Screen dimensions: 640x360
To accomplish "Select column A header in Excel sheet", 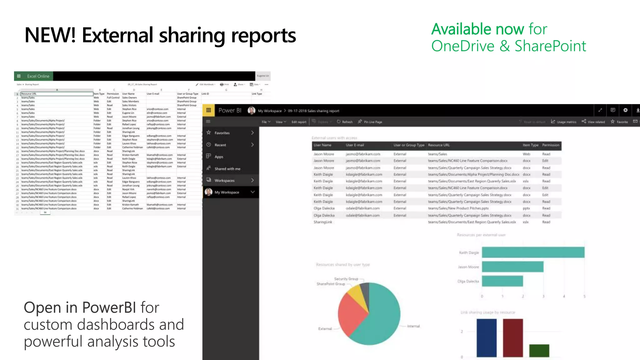I will (57, 90).
